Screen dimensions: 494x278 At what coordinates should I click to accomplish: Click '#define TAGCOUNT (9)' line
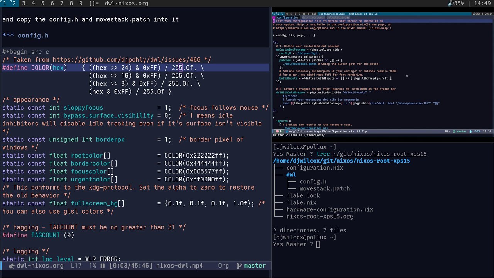[38, 235]
